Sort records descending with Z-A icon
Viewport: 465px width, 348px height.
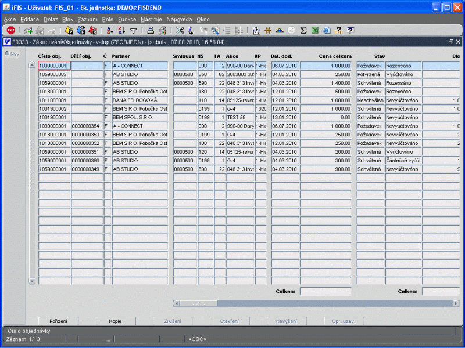pos(121,30)
